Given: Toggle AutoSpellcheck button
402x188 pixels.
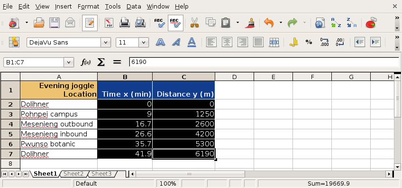Looking at the screenshot, I should pos(175,23).
